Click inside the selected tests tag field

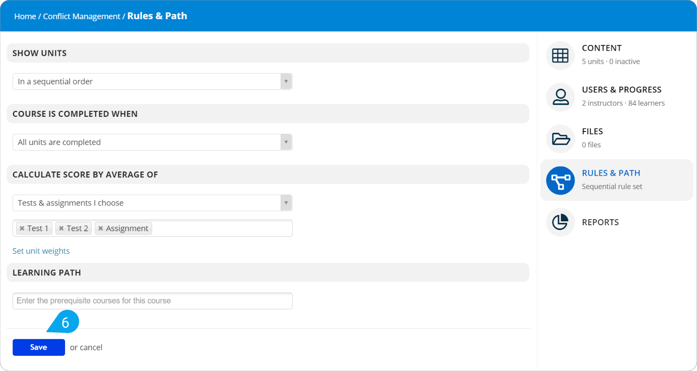(x=222, y=228)
